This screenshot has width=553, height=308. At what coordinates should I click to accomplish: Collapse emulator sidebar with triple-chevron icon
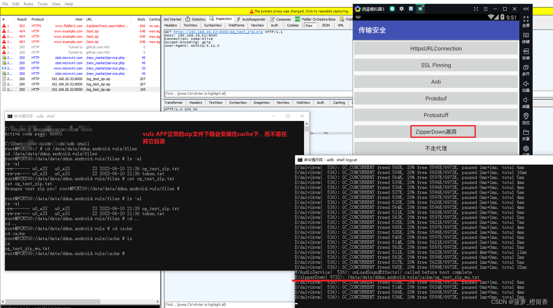pos(526,9)
